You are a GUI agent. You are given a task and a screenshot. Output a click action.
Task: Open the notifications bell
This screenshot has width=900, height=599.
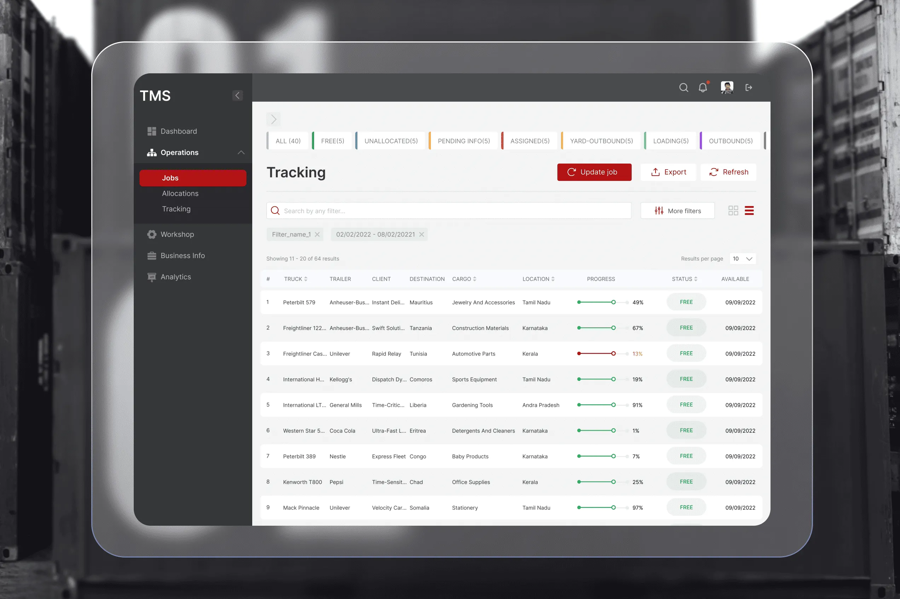pyautogui.click(x=703, y=87)
